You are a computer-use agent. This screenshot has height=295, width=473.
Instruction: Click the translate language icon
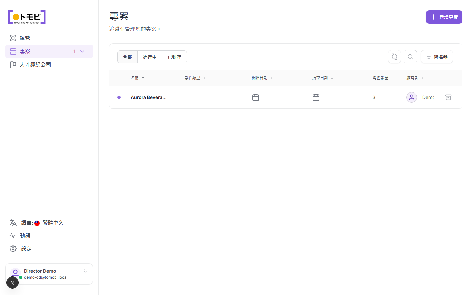click(x=13, y=223)
